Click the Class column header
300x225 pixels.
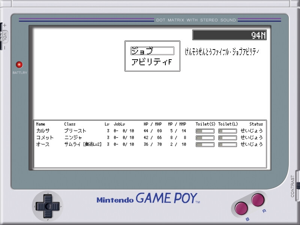70,124
